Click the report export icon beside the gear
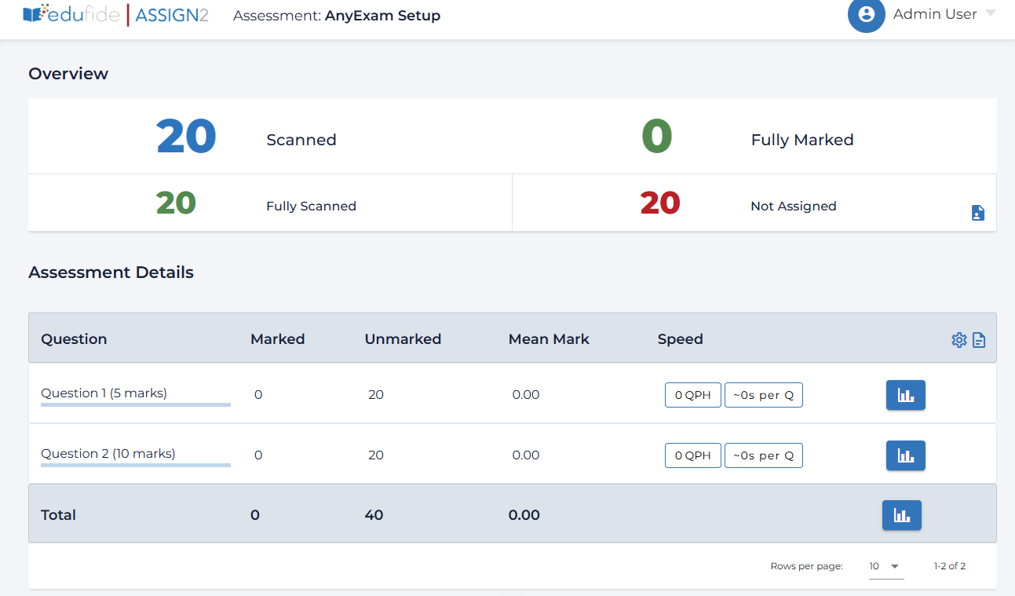The width and height of the screenshot is (1015, 596). [x=979, y=340]
